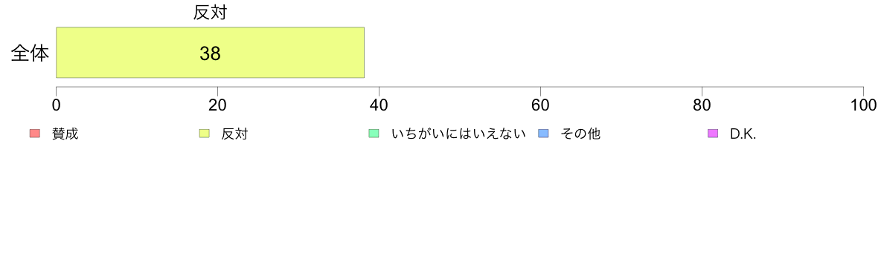The width and height of the screenshot is (884, 273).
Task: Click the magenta D.K. legend swatch
Action: pos(712,134)
